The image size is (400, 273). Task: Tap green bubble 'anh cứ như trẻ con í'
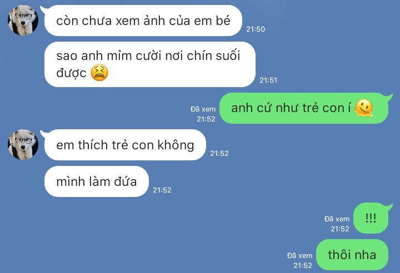tap(304, 108)
